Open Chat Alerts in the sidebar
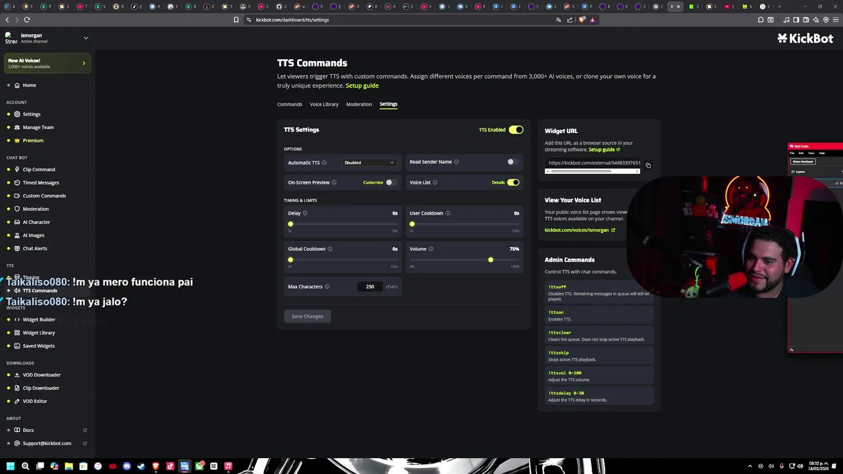Viewport: 843px width, 474px height. pos(35,248)
